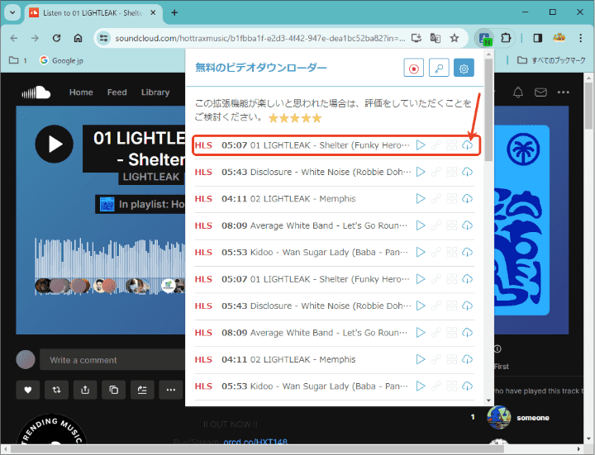Image resolution: width=595 pixels, height=455 pixels.
Task: Open user someone's profile
Action: [x=533, y=418]
